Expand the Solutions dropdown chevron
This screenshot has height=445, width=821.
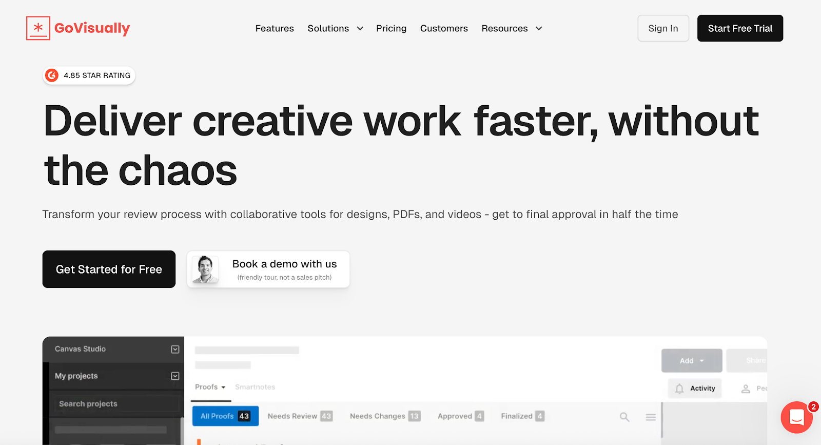click(360, 29)
